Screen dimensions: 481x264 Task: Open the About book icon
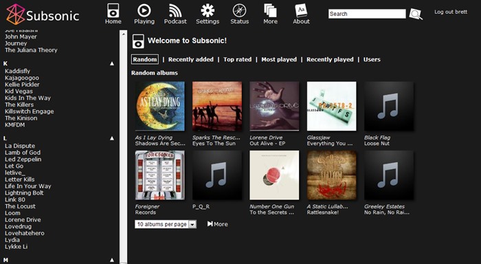301,11
